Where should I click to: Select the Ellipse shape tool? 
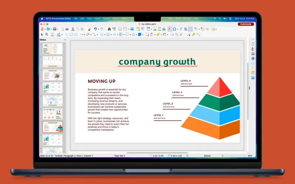(76, 35)
